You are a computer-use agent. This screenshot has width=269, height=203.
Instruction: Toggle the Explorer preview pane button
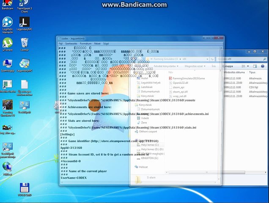coord(255,66)
